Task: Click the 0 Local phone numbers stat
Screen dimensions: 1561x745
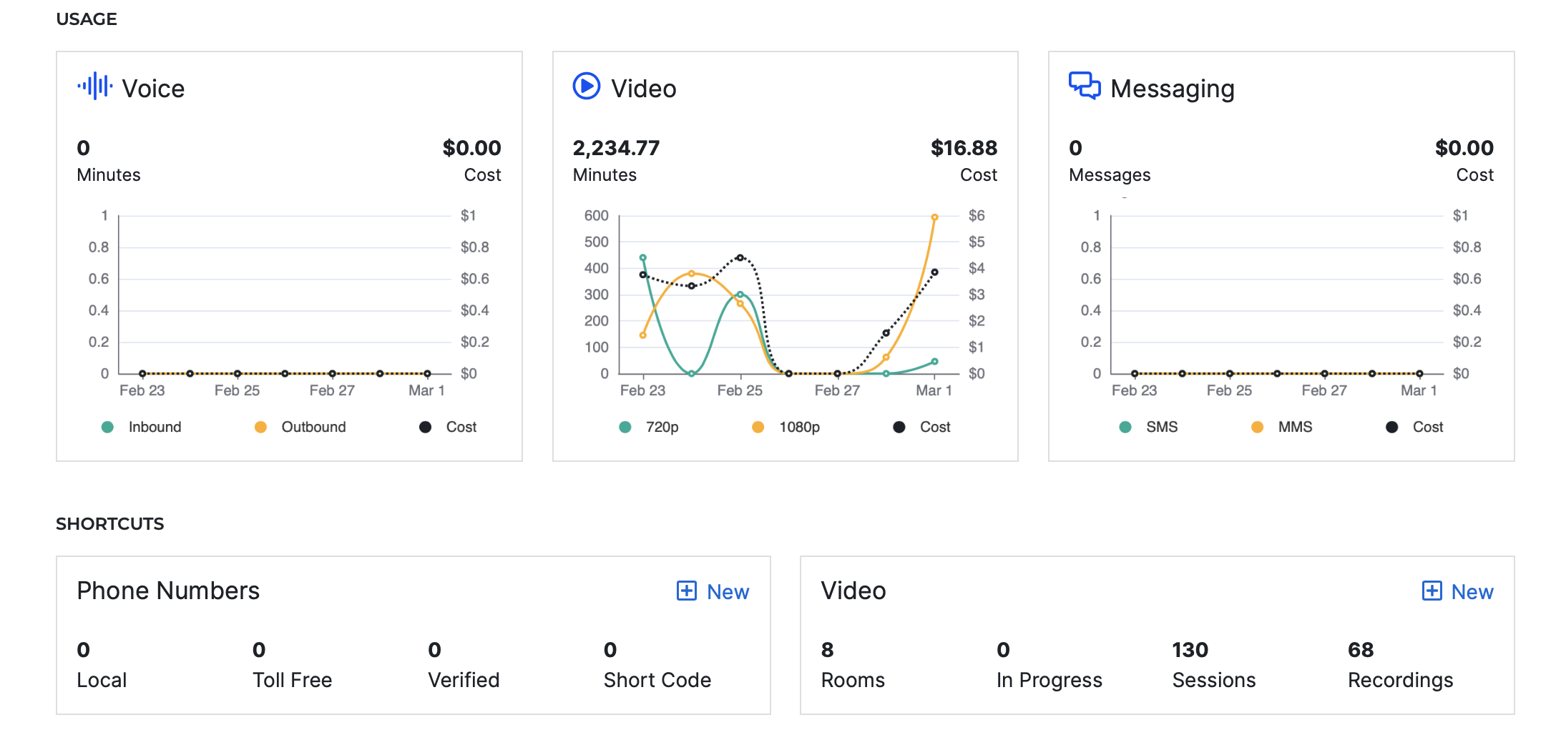Action: tap(102, 665)
